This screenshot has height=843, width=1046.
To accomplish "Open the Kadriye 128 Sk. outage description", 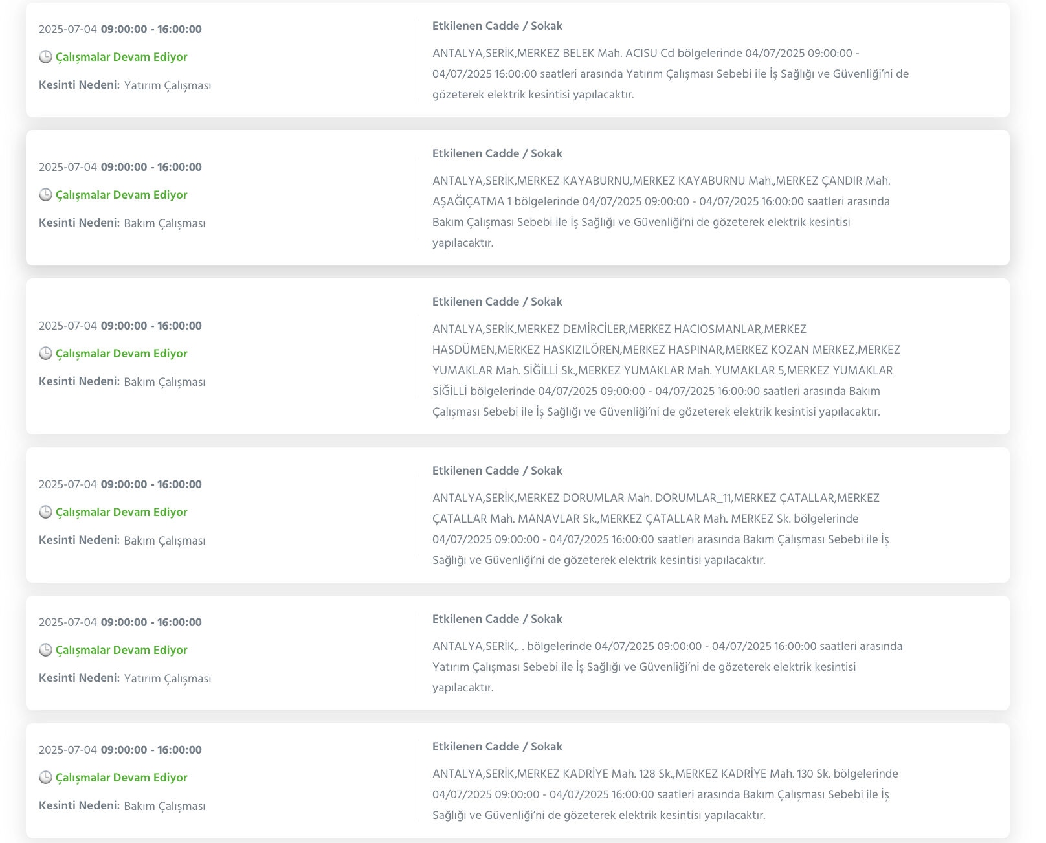I will [x=665, y=794].
